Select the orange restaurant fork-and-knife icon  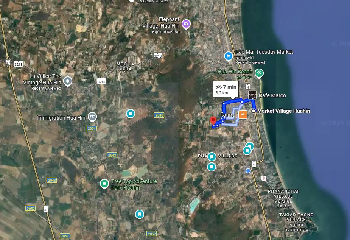click(x=243, y=114)
